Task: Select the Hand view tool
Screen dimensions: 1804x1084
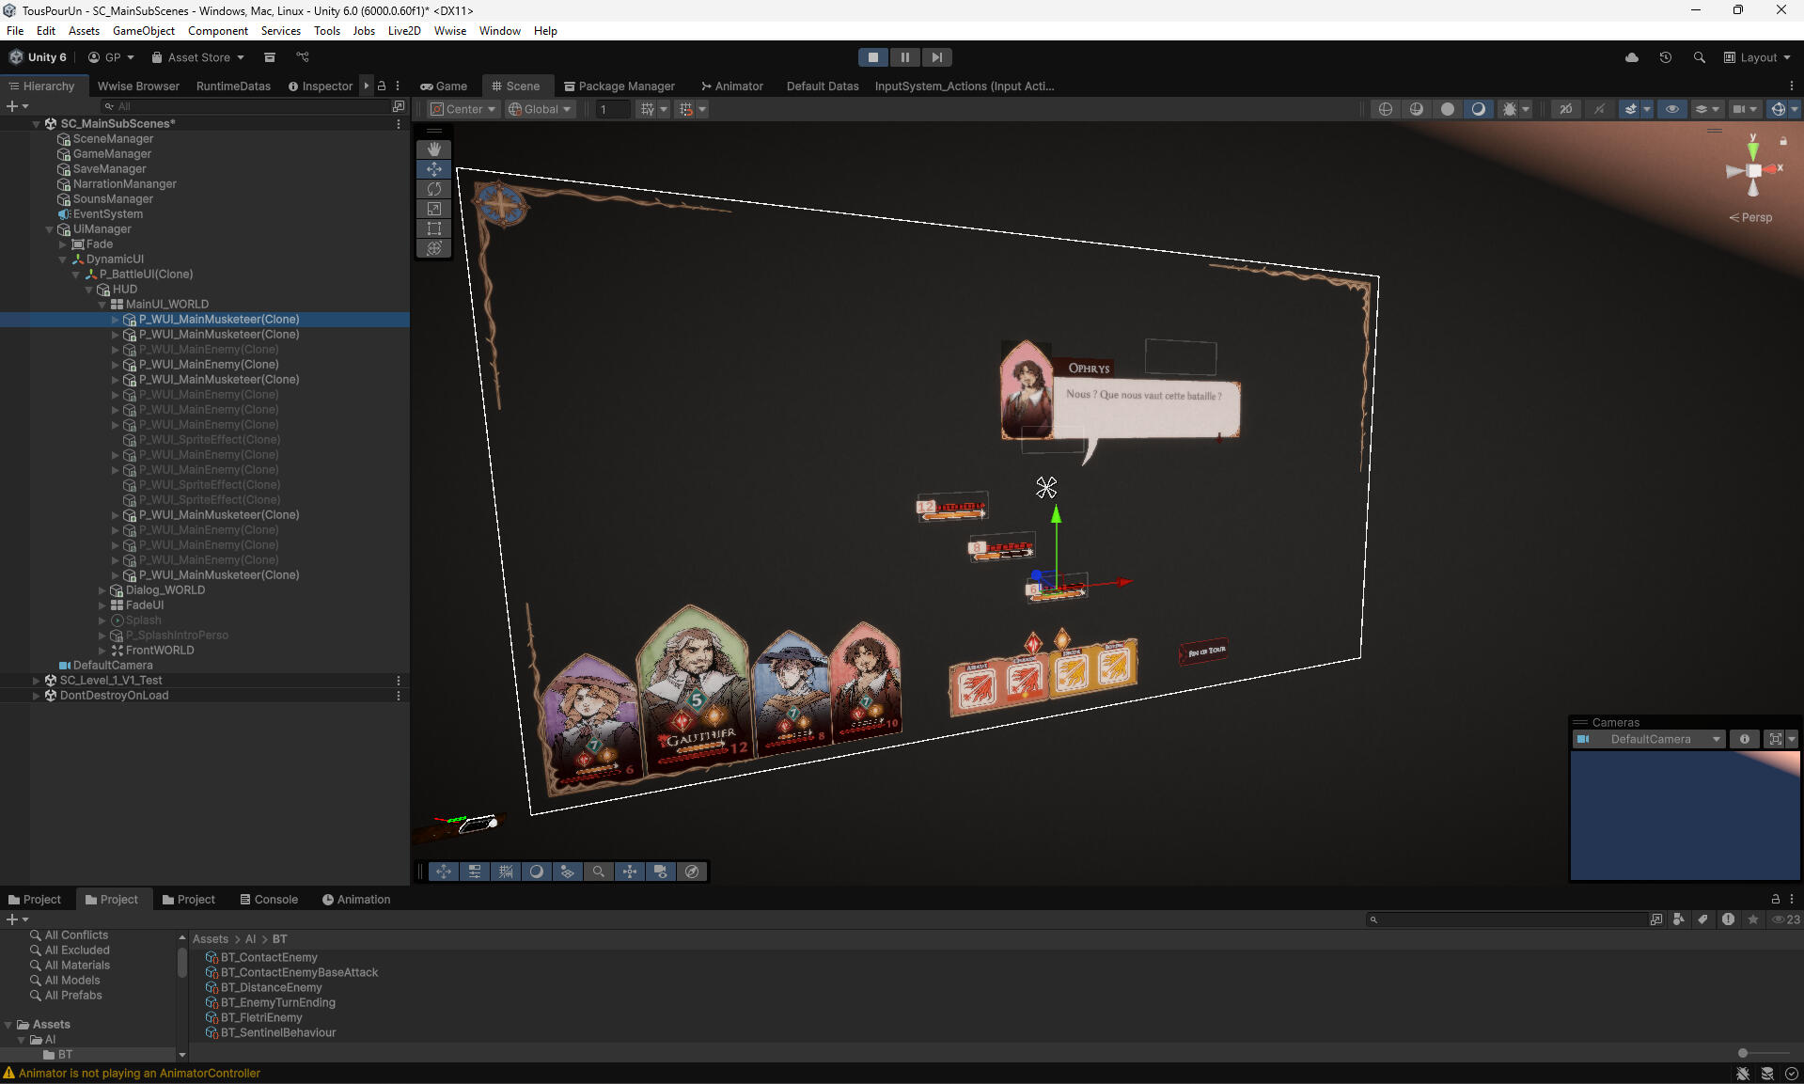Action: coord(433,149)
